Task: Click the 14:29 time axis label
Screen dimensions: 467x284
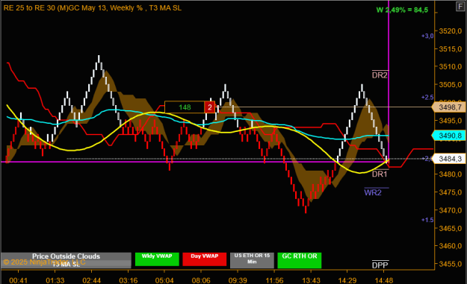Action: pos(347,280)
